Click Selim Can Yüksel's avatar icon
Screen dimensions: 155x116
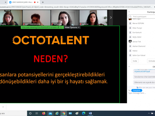click(130, 55)
